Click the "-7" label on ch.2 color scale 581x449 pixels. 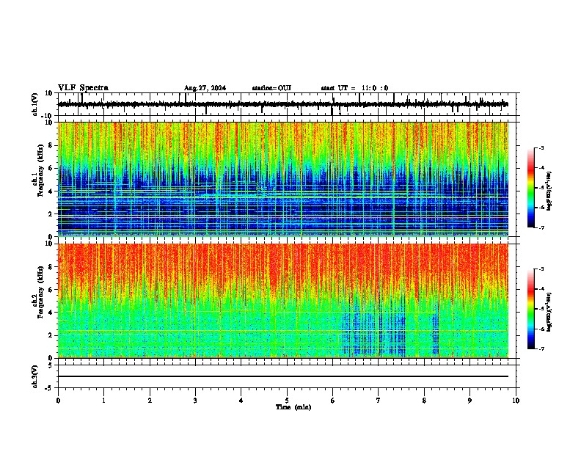[x=541, y=349]
